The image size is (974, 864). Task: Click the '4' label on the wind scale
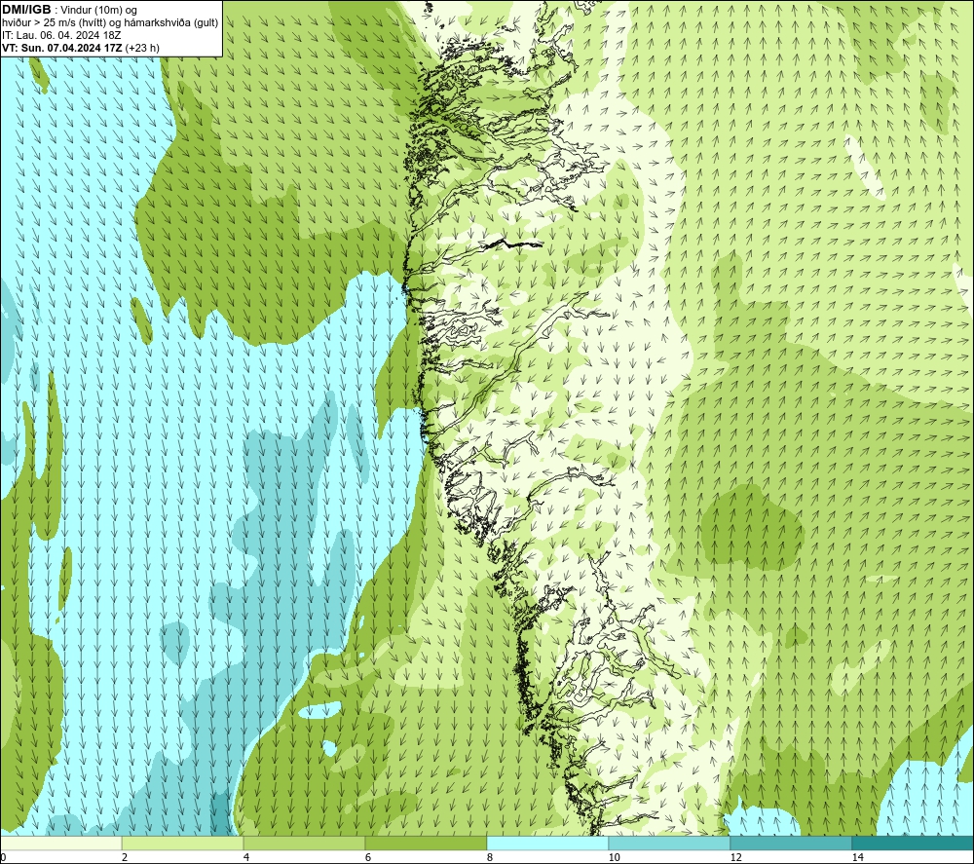click(x=246, y=857)
